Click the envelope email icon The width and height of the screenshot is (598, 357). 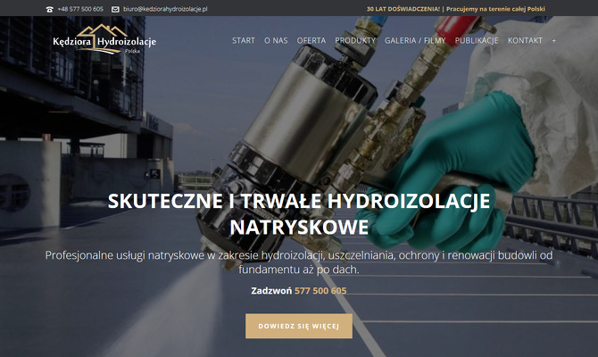115,9
